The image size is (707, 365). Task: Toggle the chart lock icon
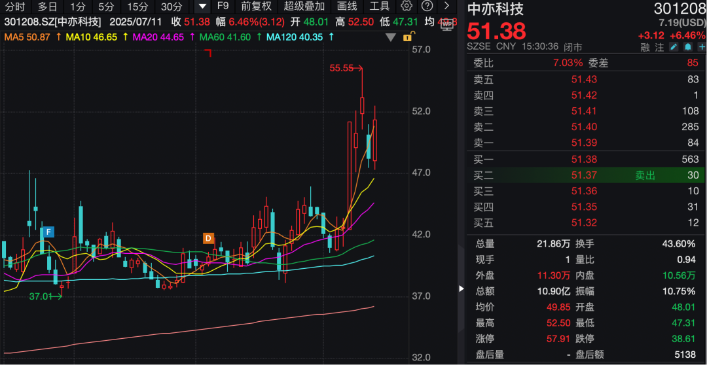pos(407,37)
